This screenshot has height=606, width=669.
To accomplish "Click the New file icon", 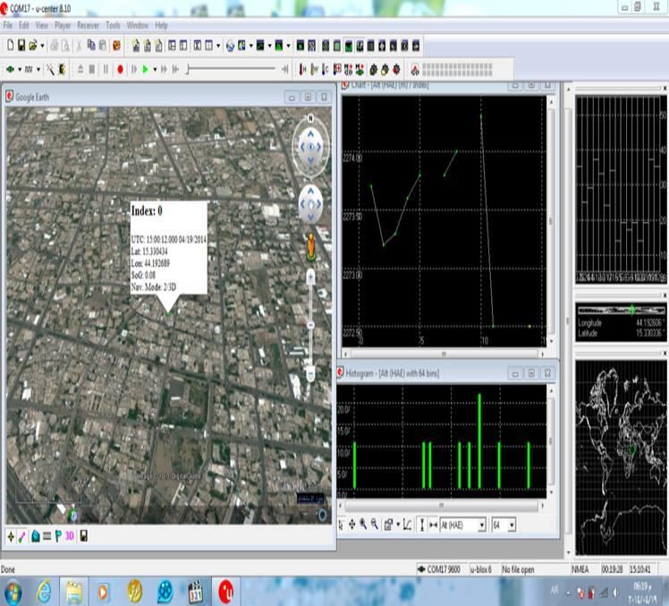I will pos(10,45).
